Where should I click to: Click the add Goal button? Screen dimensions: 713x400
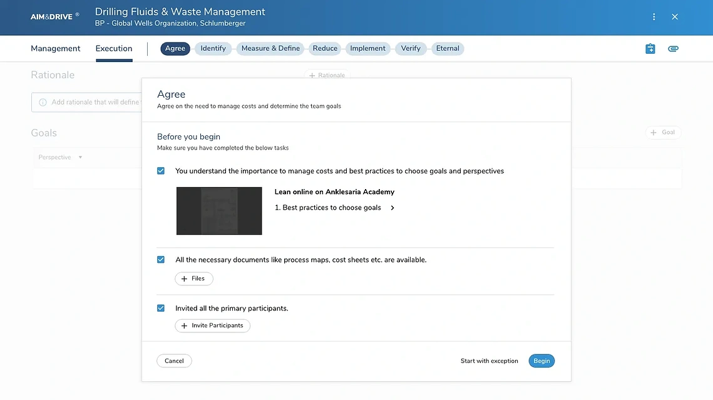663,132
